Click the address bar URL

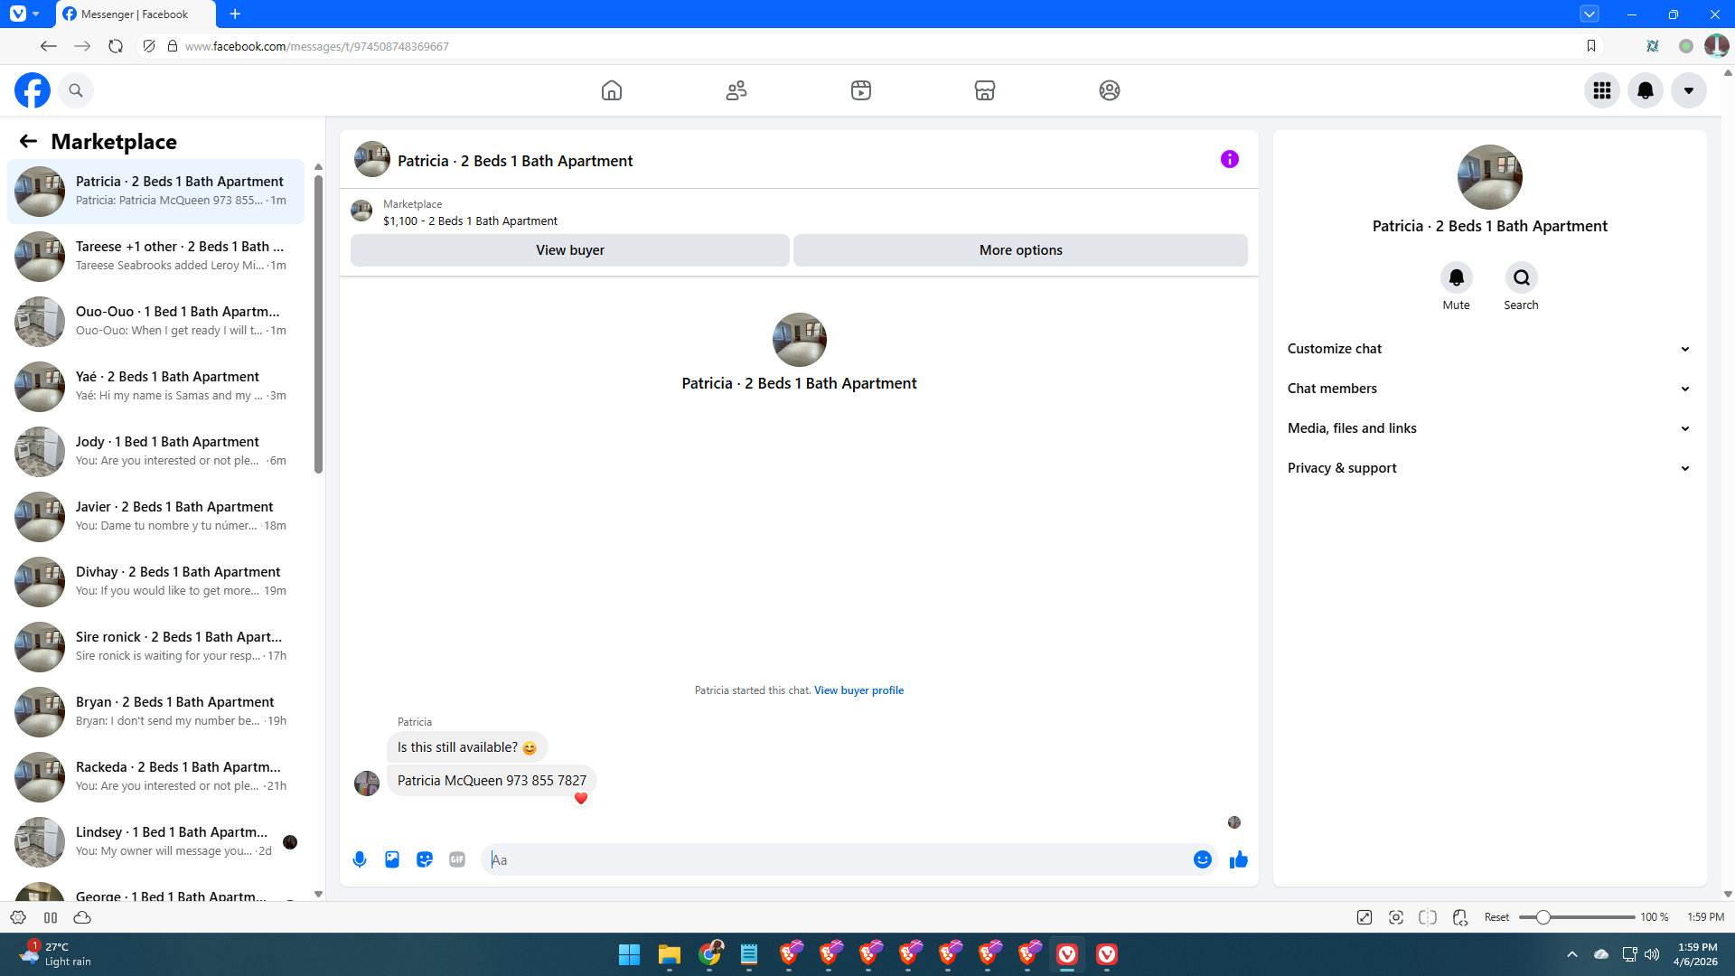(317, 46)
